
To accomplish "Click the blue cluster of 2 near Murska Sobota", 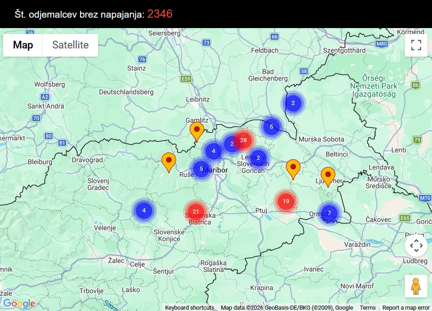I will coord(293,103).
